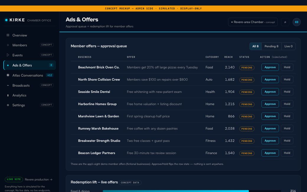
Task: Click the CONCEPT DATA tag
Action: [x=130, y=183]
